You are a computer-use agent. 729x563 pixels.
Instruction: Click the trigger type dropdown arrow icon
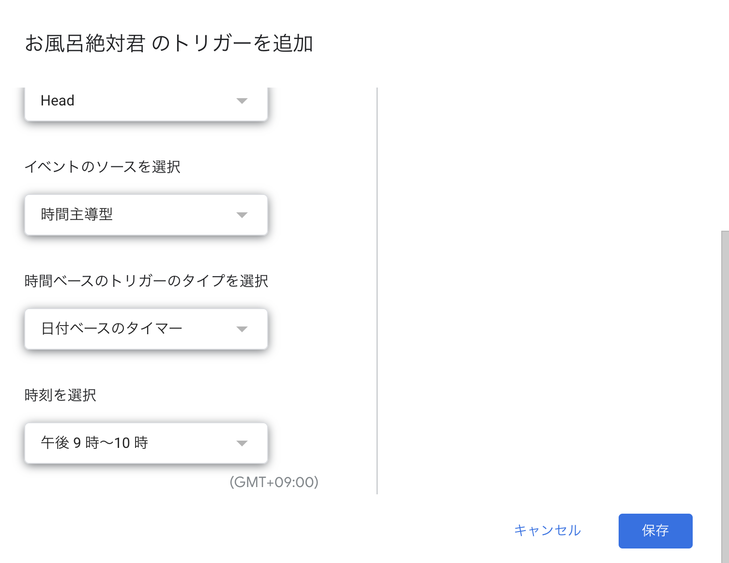pyautogui.click(x=242, y=329)
